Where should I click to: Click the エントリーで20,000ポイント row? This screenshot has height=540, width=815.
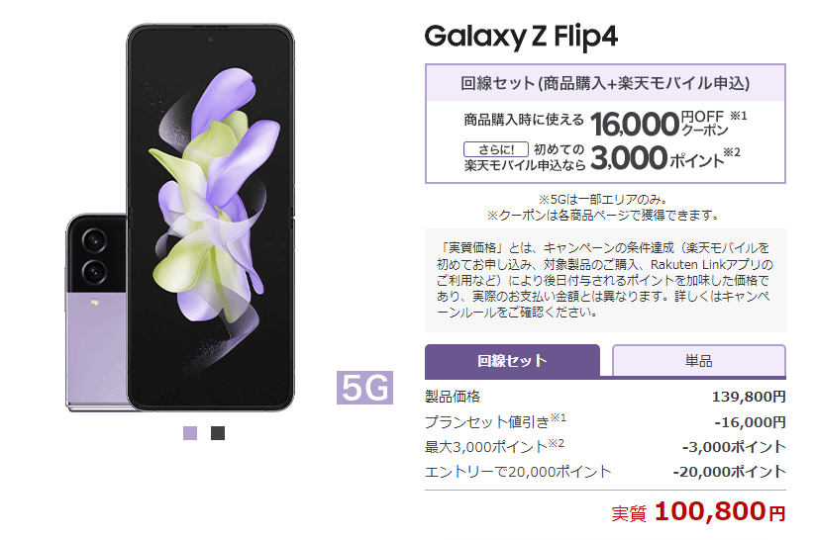click(x=605, y=472)
